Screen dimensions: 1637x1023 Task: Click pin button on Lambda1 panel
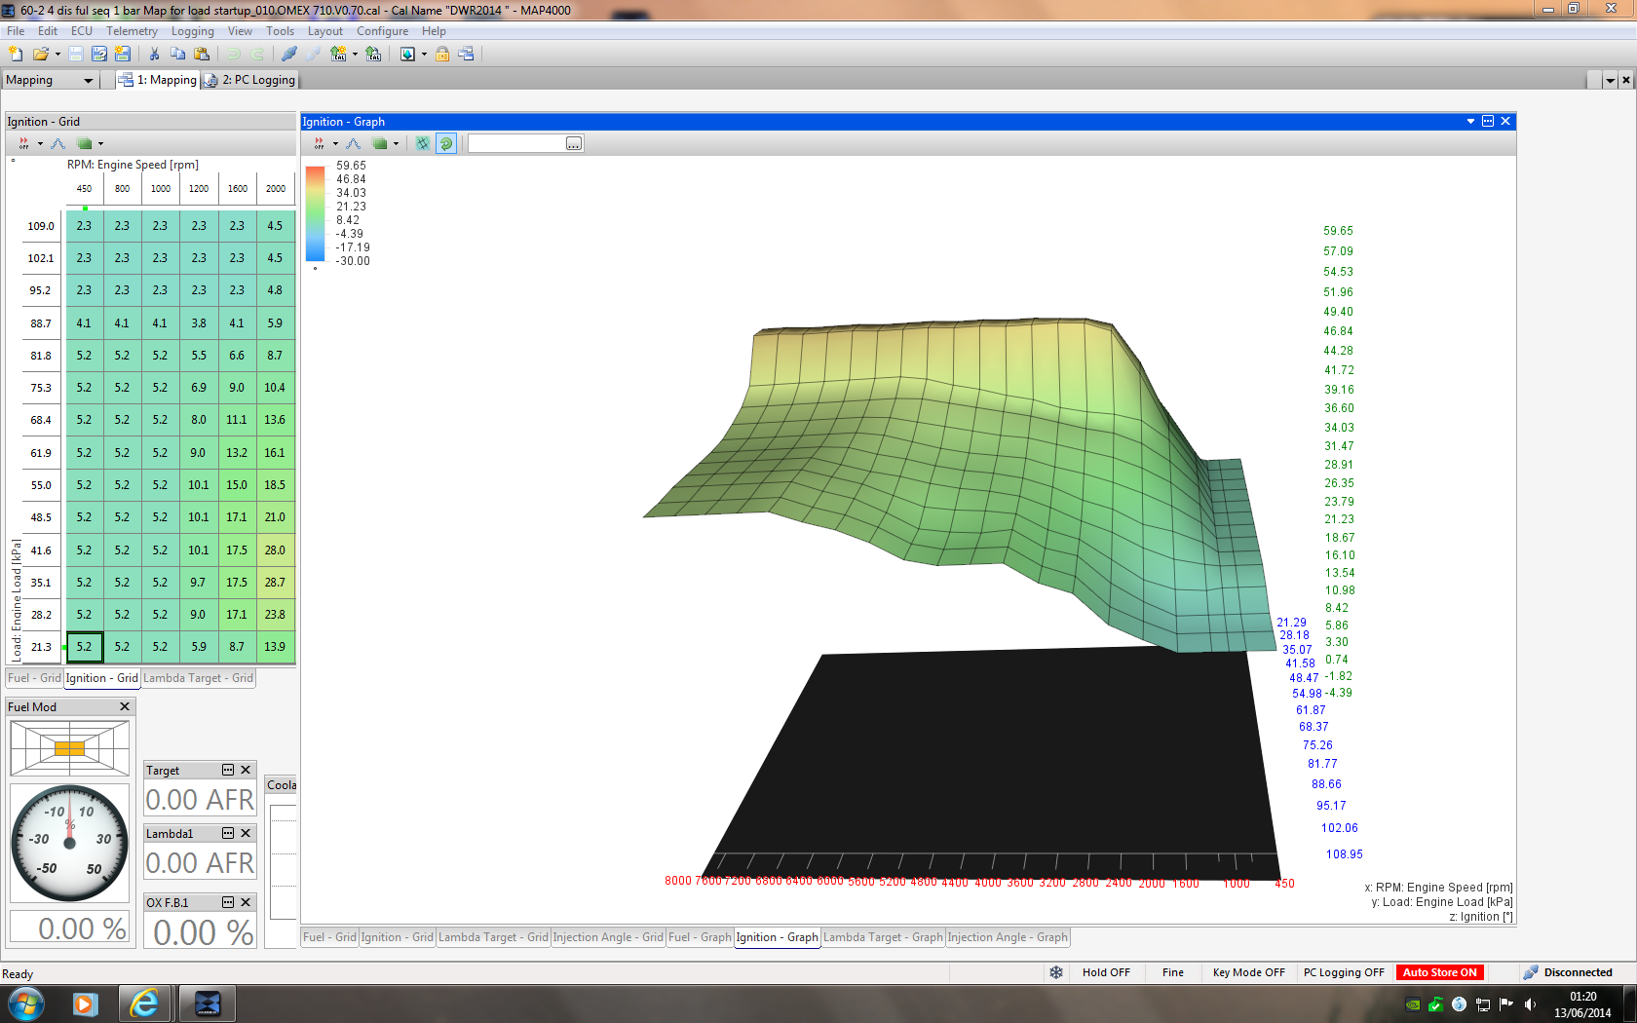point(228,833)
